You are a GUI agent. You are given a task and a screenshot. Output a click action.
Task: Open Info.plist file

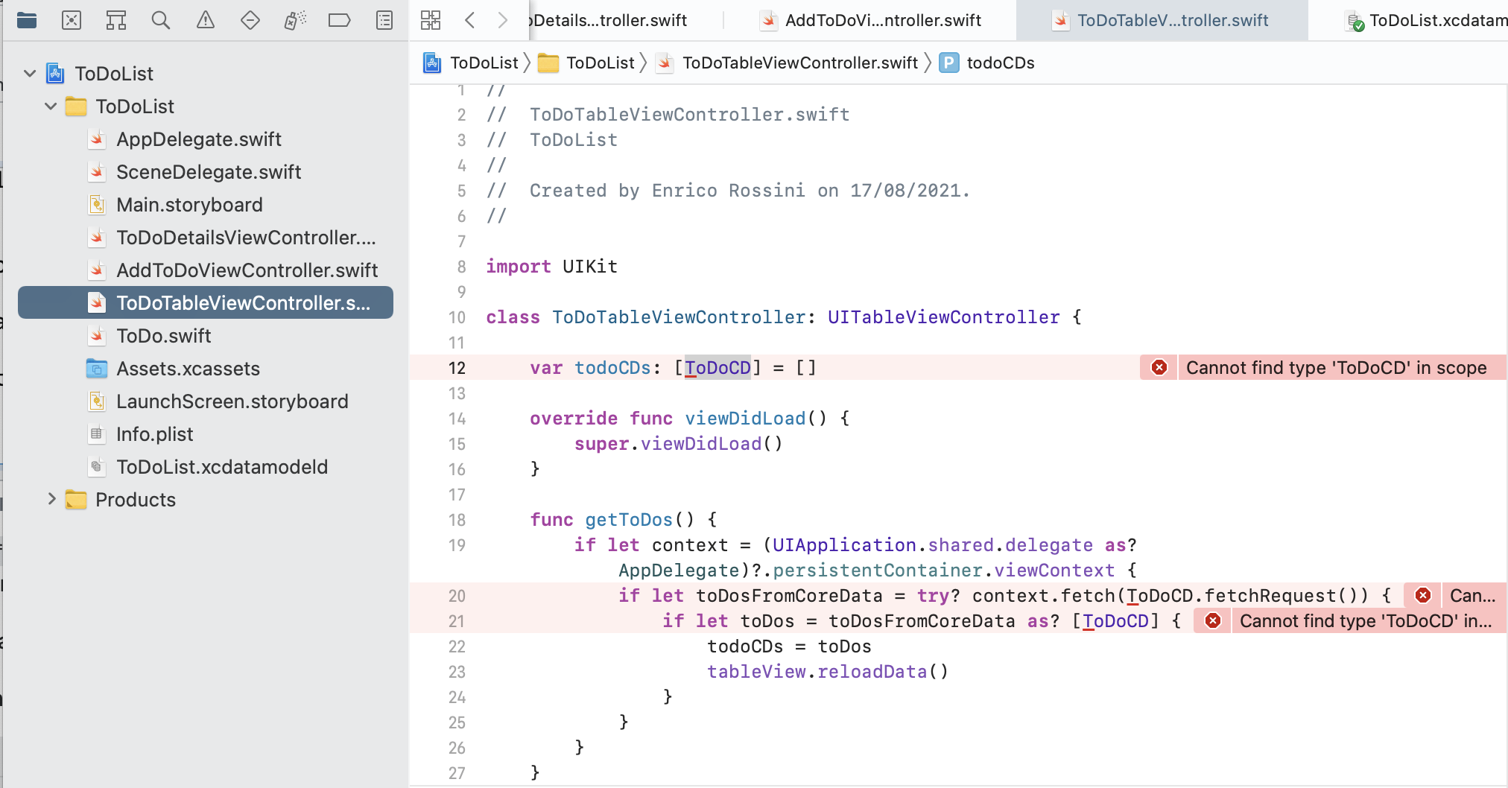pos(154,434)
